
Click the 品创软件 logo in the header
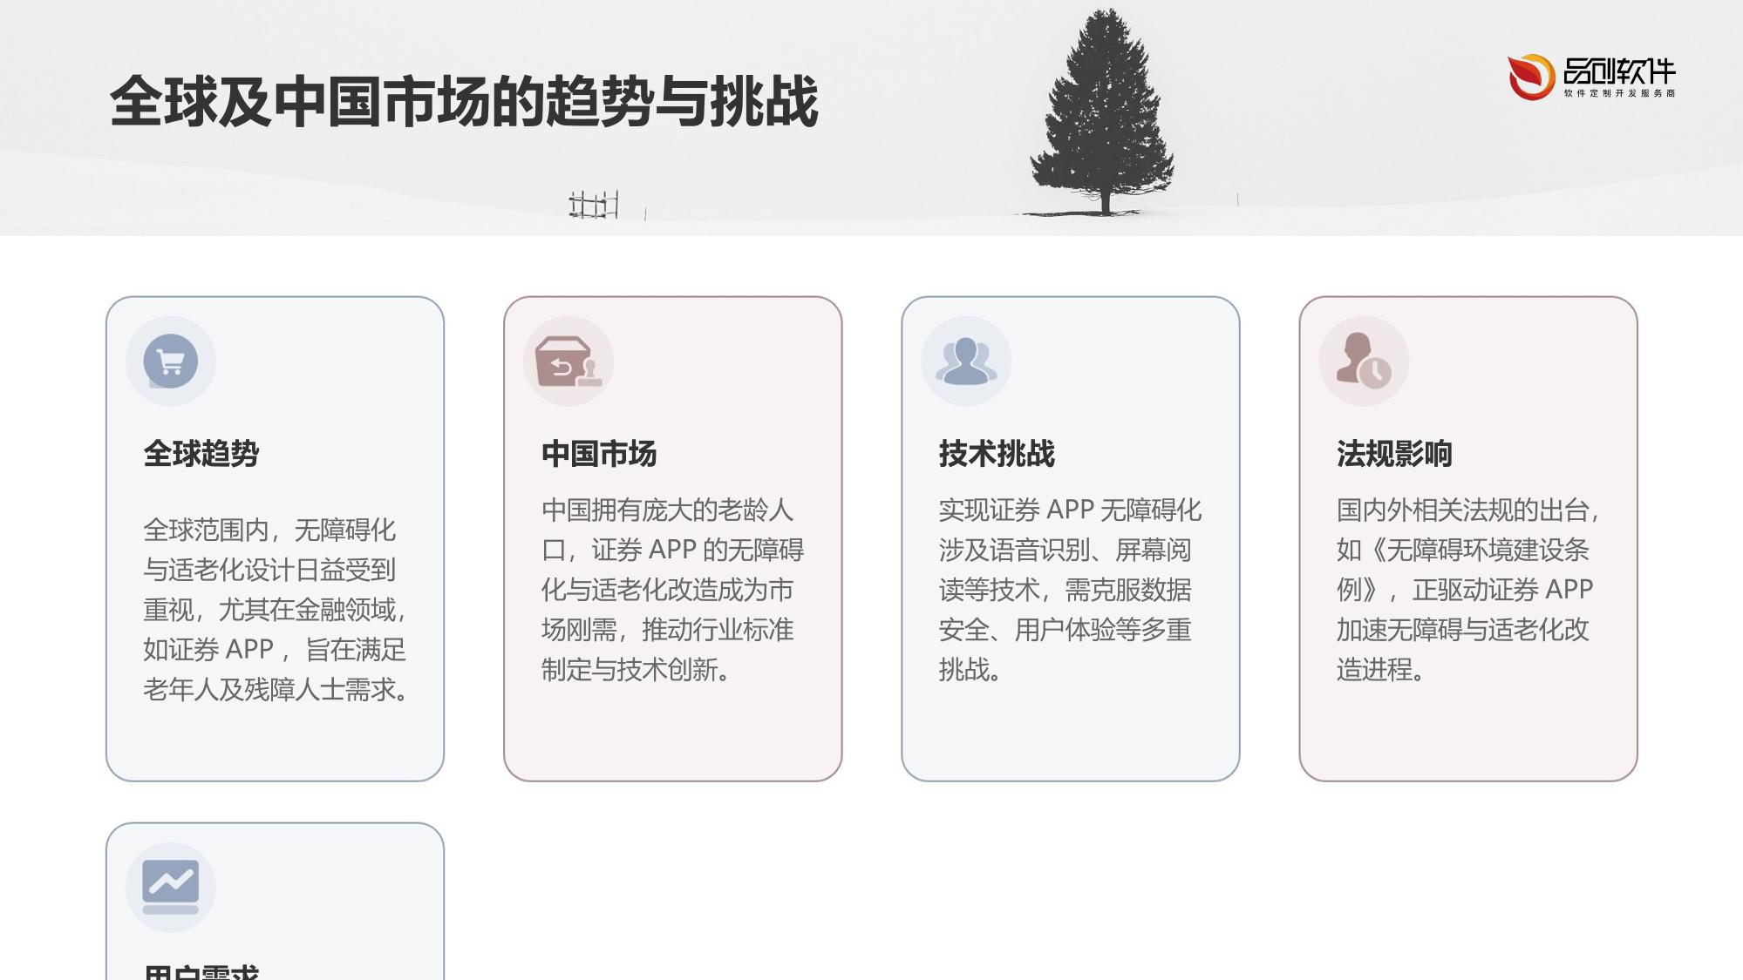pyautogui.click(x=1591, y=77)
